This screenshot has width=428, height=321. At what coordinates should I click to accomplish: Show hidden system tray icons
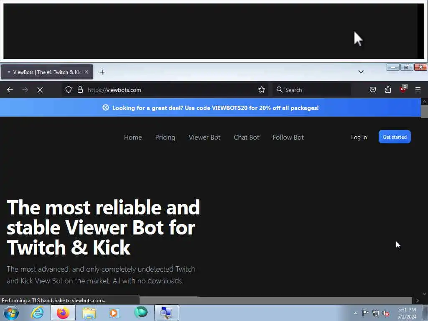pyautogui.click(x=355, y=313)
